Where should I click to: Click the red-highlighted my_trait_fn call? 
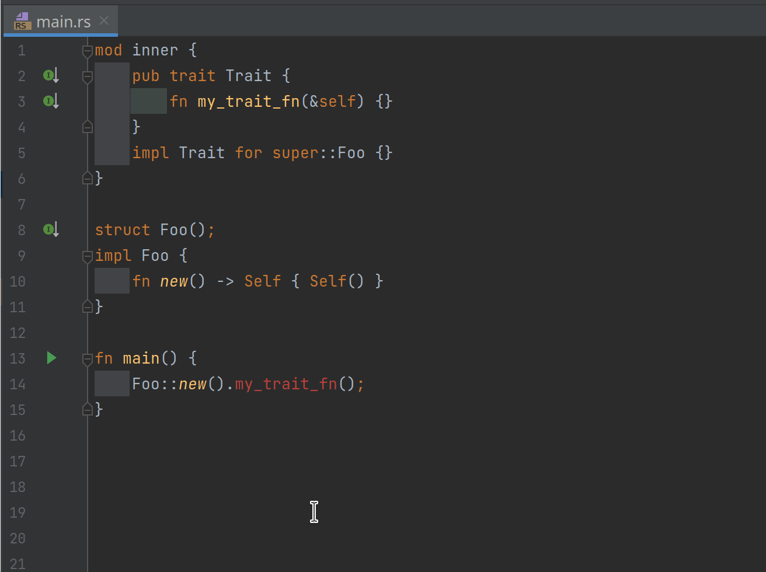click(x=285, y=383)
